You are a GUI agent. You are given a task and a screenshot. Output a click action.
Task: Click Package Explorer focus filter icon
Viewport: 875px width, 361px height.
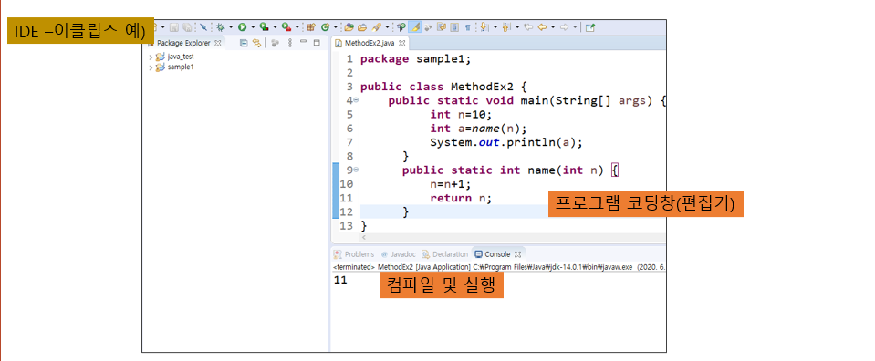tap(276, 43)
